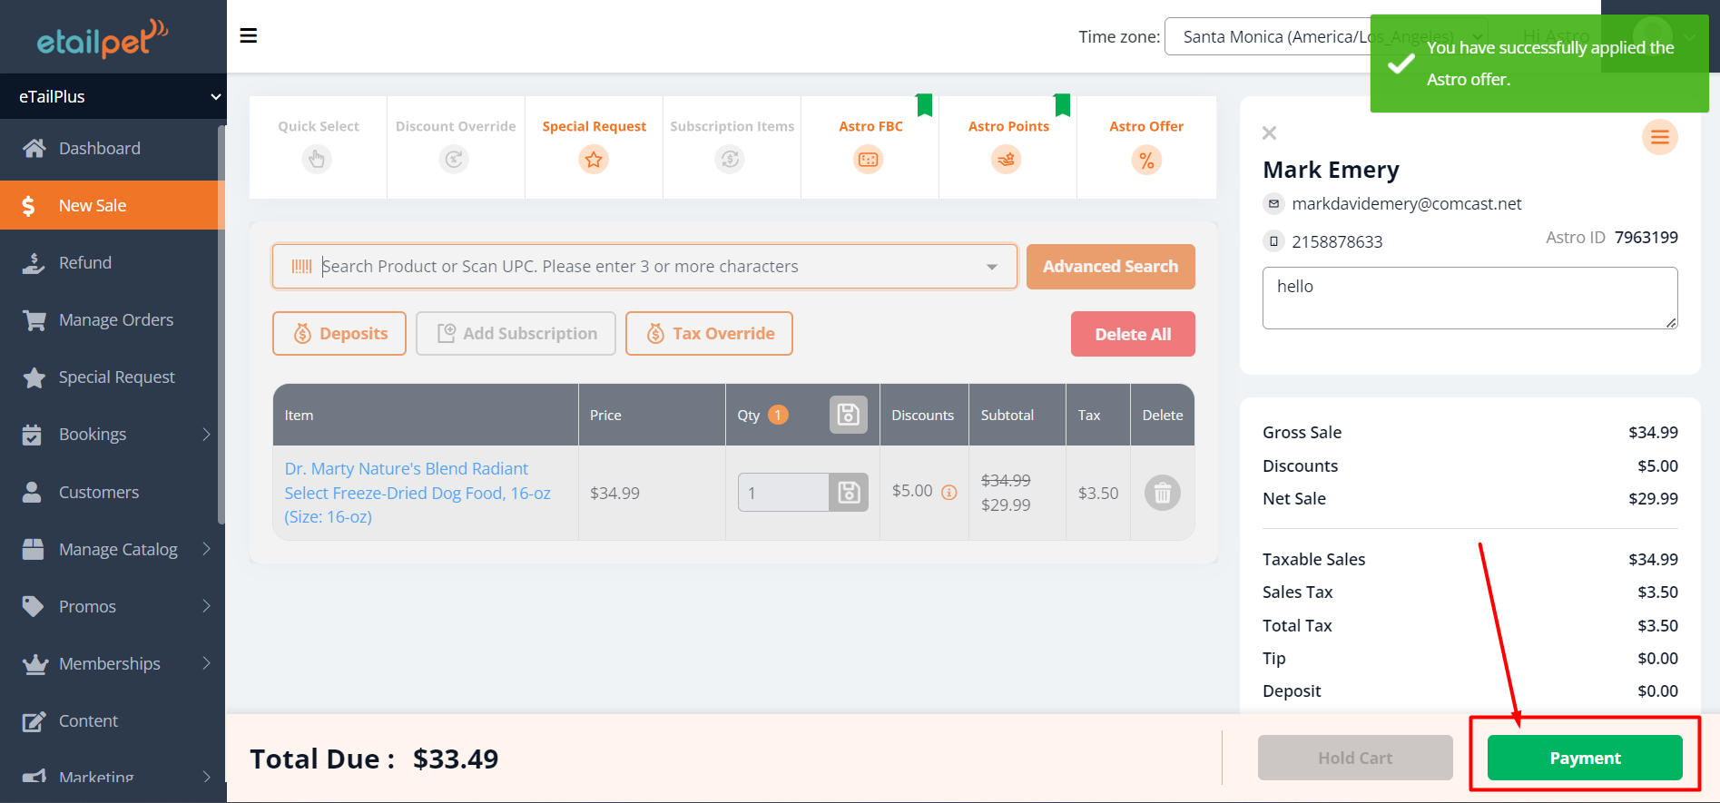
Task: Click the Delete All button
Action: [1132, 334]
